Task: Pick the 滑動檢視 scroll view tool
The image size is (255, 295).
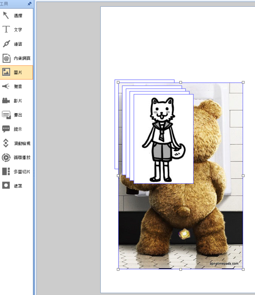Action: (x=16, y=143)
